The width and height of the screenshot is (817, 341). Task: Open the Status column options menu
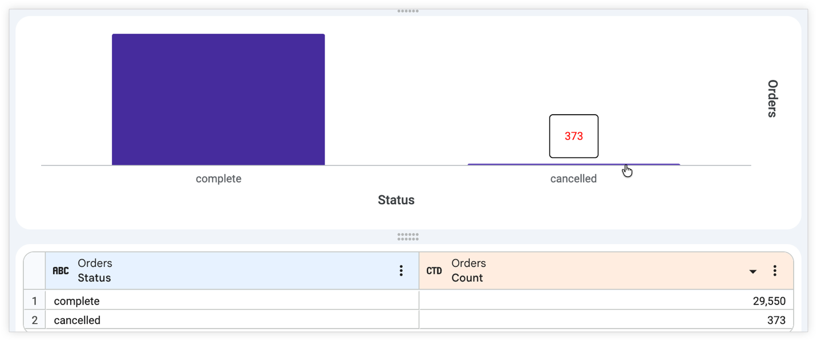coord(401,271)
